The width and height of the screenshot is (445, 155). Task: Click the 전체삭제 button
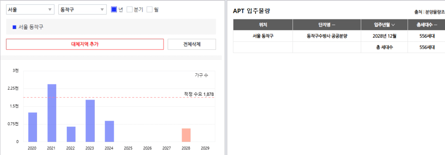coord(192,44)
